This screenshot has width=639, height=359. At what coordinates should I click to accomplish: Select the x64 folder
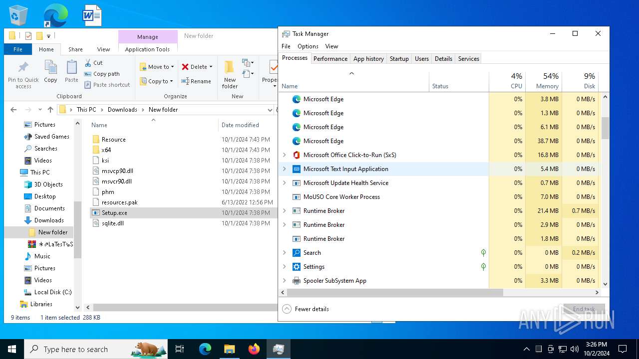(183, 150)
